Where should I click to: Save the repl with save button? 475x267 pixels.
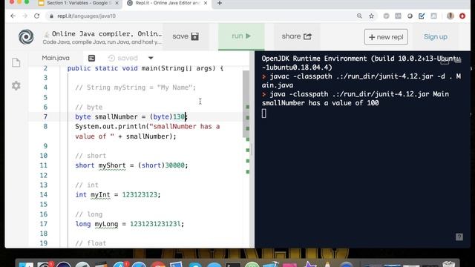tap(186, 36)
